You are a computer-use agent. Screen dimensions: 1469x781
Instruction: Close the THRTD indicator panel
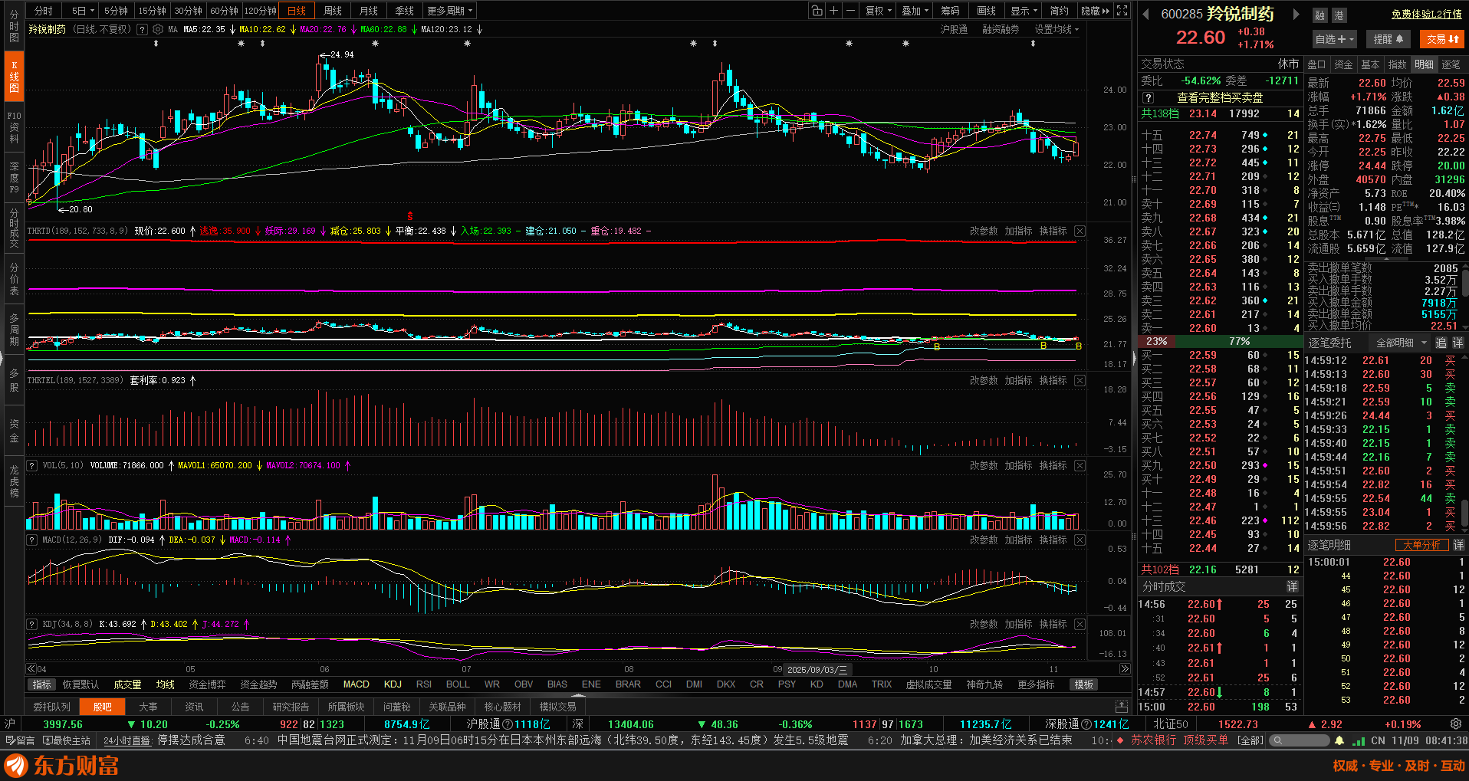1080,231
